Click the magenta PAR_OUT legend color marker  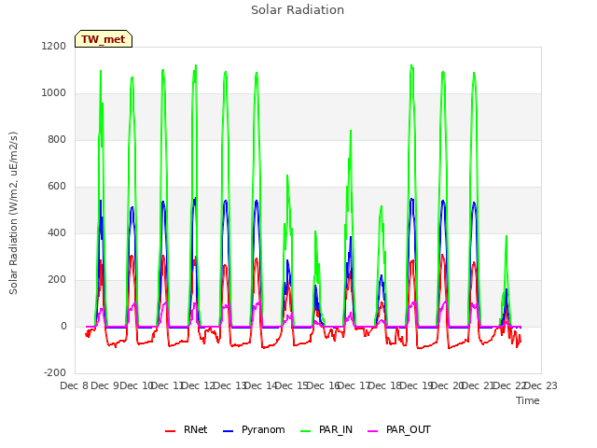coord(373,431)
